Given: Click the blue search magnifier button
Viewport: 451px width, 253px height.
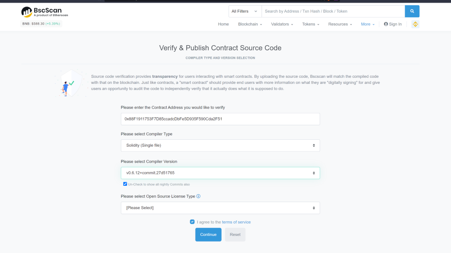Looking at the screenshot, I should click(x=412, y=11).
